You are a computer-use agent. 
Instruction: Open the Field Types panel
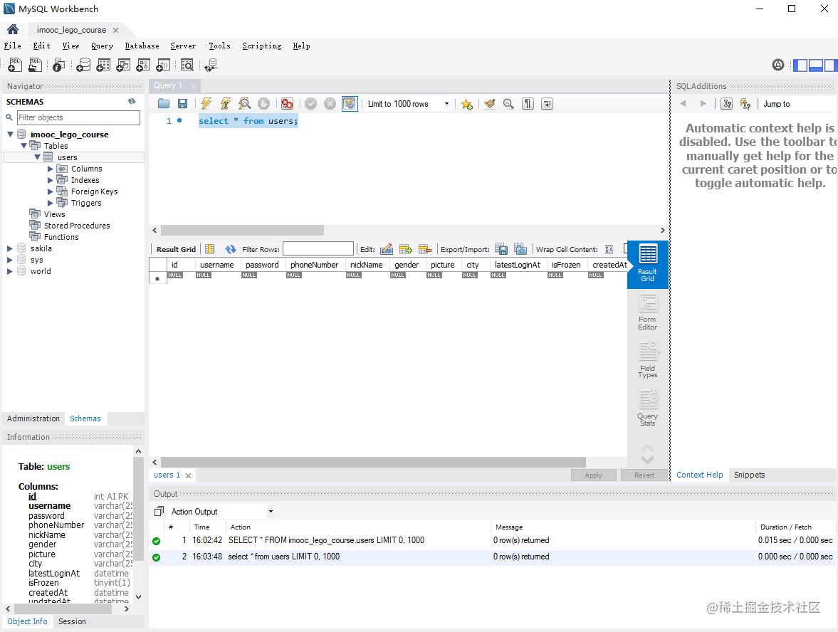click(648, 361)
